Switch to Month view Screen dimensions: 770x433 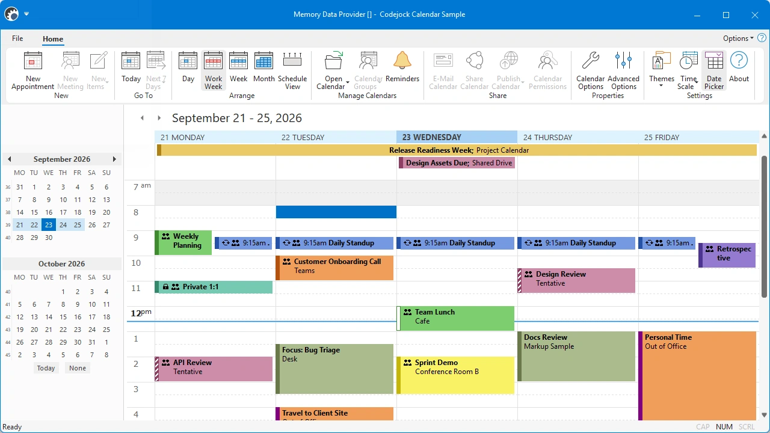(x=264, y=70)
